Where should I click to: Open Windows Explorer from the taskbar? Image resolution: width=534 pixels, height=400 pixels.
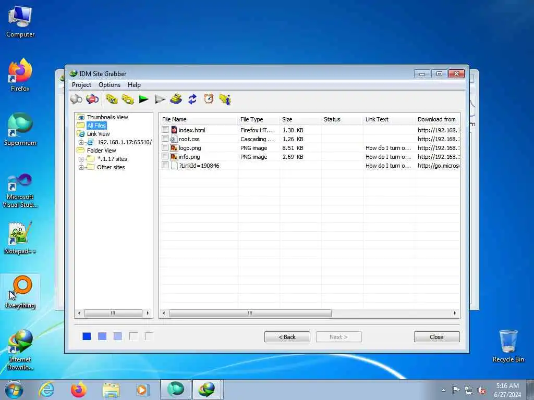point(111,390)
